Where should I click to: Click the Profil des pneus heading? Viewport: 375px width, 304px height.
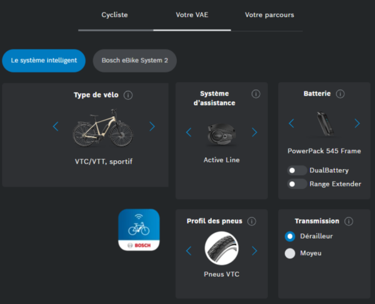[x=214, y=221]
